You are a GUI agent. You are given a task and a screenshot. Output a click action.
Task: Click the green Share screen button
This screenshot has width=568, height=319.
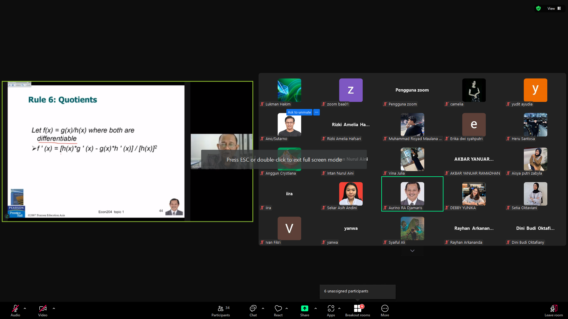(x=304, y=310)
